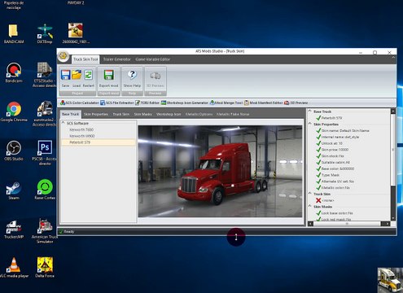Switch to Trailer Generator ribbon tab
The image size is (403, 293).
(x=116, y=59)
